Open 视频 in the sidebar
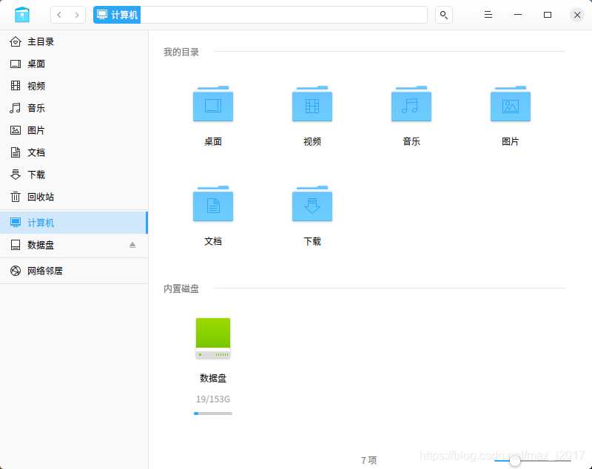592x469 pixels. [74, 86]
